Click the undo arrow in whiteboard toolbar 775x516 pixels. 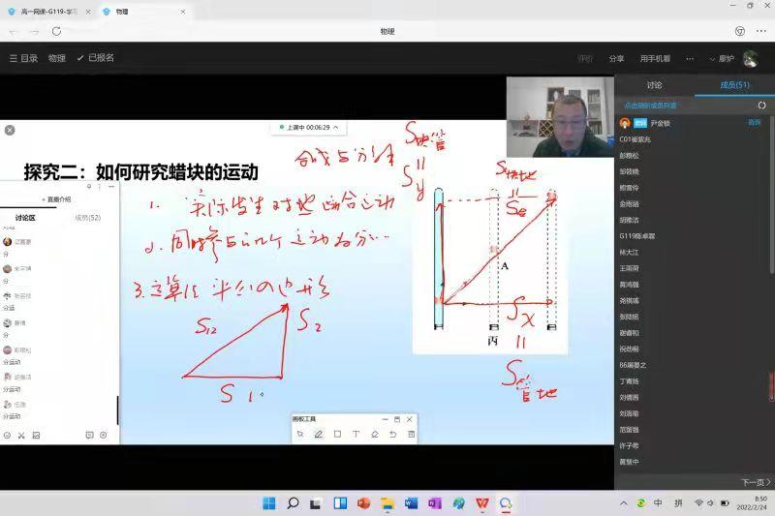[392, 434]
